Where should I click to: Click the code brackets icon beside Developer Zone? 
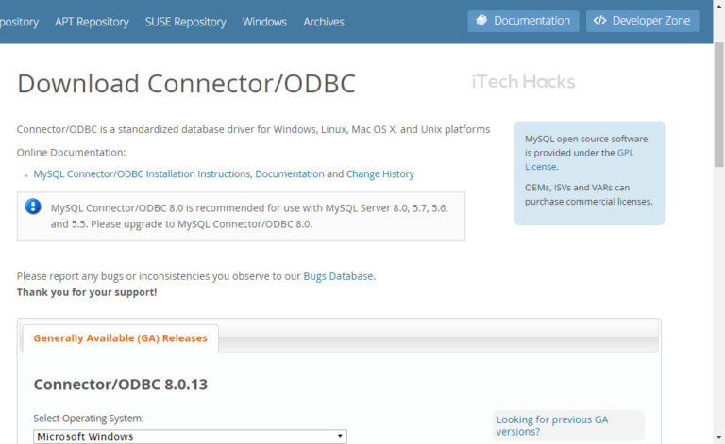coord(599,21)
